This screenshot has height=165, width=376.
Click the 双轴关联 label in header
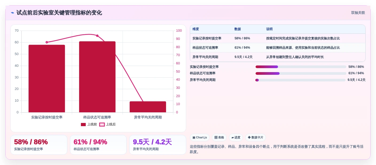(x=358, y=13)
